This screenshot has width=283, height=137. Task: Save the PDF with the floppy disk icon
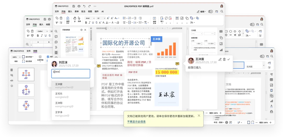(74, 6)
